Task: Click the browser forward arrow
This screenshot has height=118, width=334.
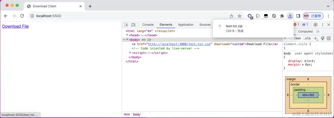Action: coord(14,16)
